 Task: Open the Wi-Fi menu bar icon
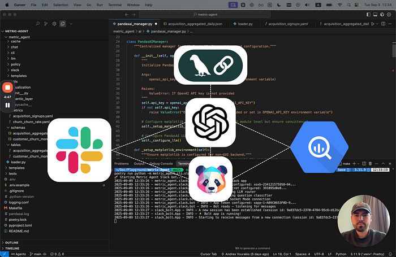(340, 5)
